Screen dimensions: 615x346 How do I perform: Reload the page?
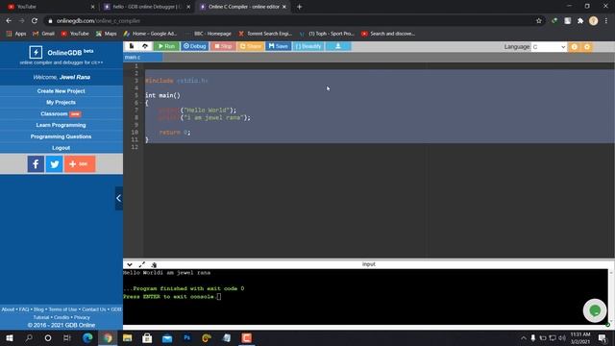[35, 21]
